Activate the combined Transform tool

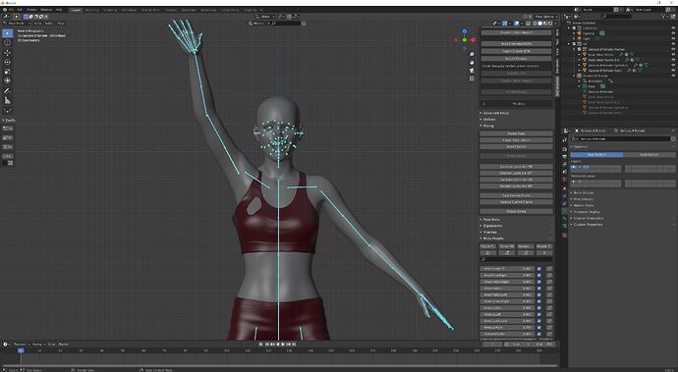[x=7, y=80]
